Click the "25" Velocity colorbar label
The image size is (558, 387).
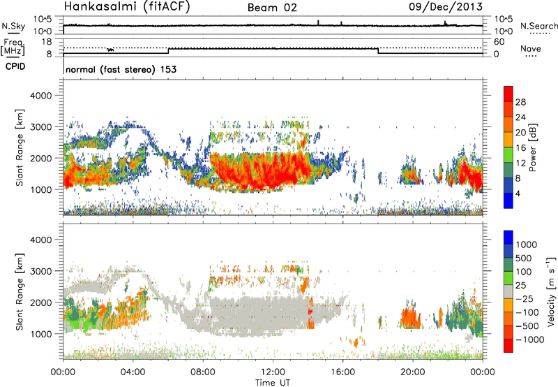pos(520,285)
